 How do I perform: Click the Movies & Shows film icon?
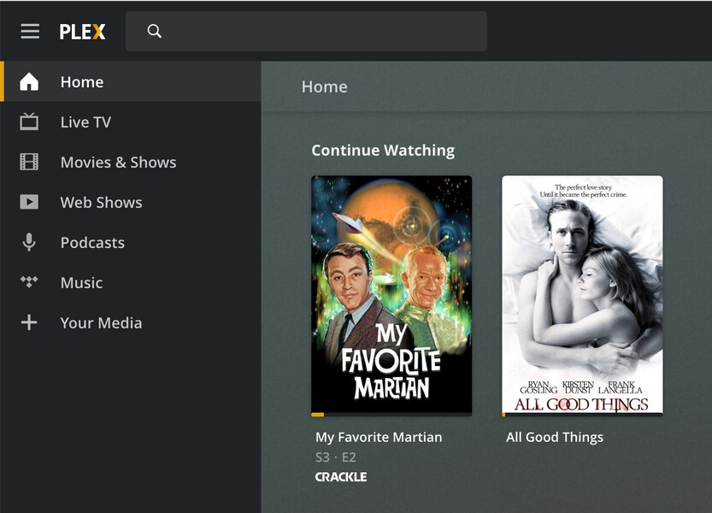(29, 162)
